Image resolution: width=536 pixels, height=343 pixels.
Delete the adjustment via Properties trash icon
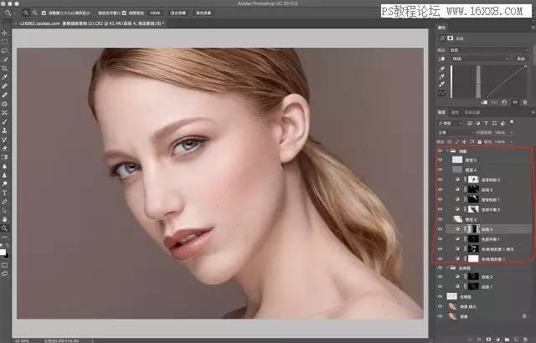(525, 102)
